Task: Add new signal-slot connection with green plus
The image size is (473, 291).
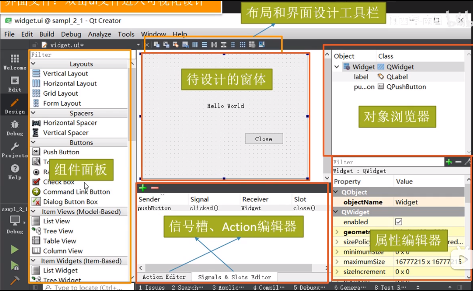Action: pyautogui.click(x=142, y=188)
